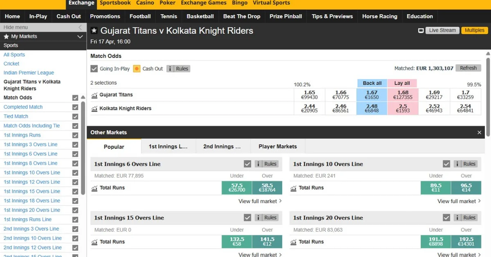Image resolution: width=491 pixels, height=257 pixels.
Task: Click the Refresh button for matched amount
Action: [x=468, y=68]
